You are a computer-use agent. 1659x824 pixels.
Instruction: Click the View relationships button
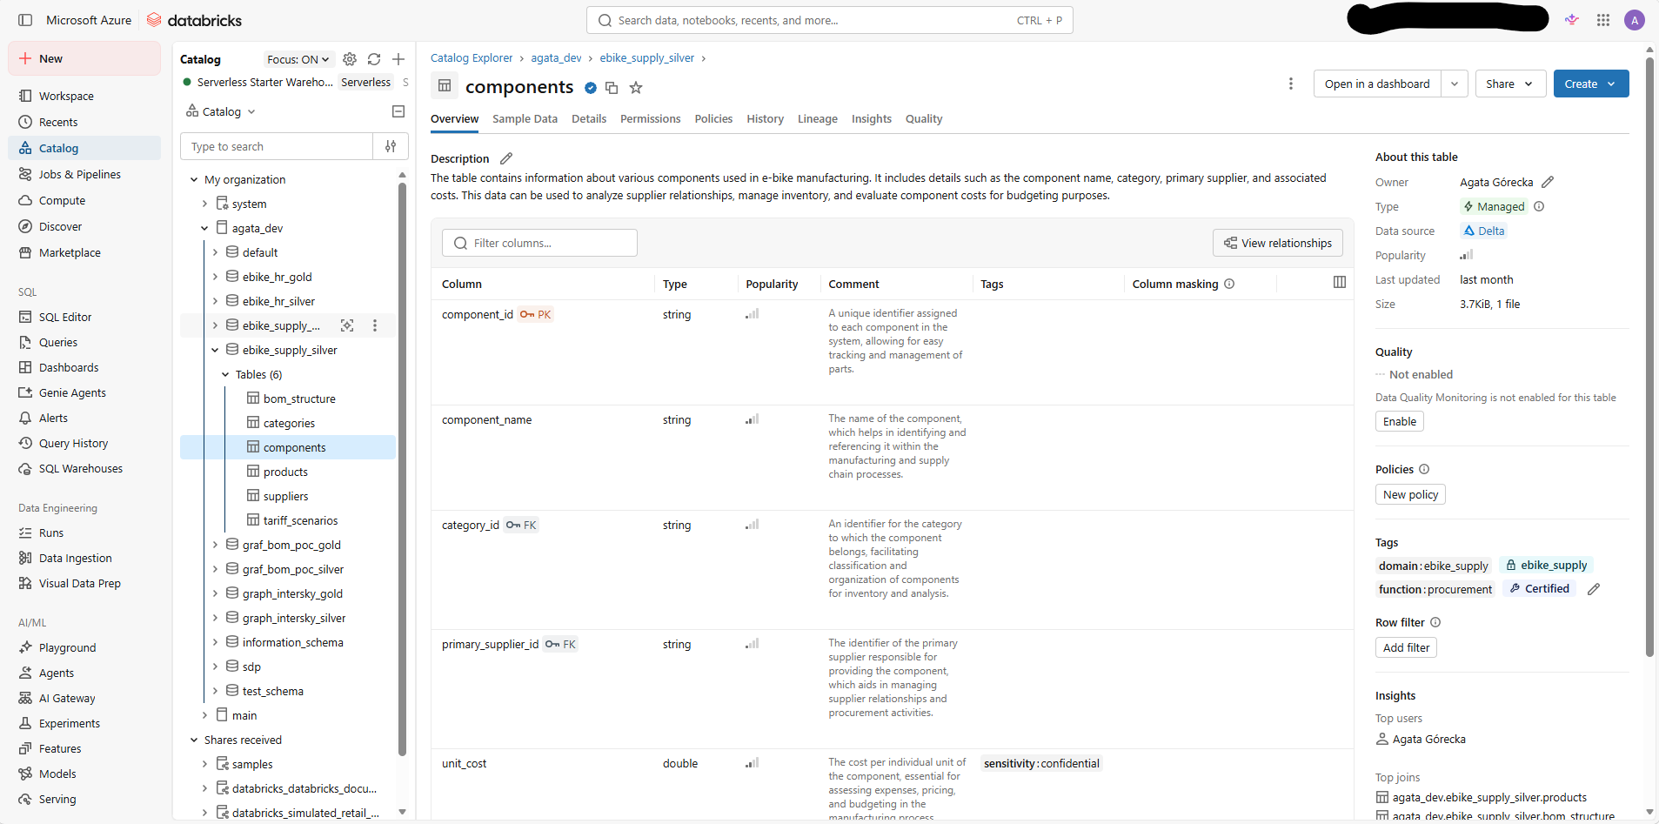point(1278,243)
